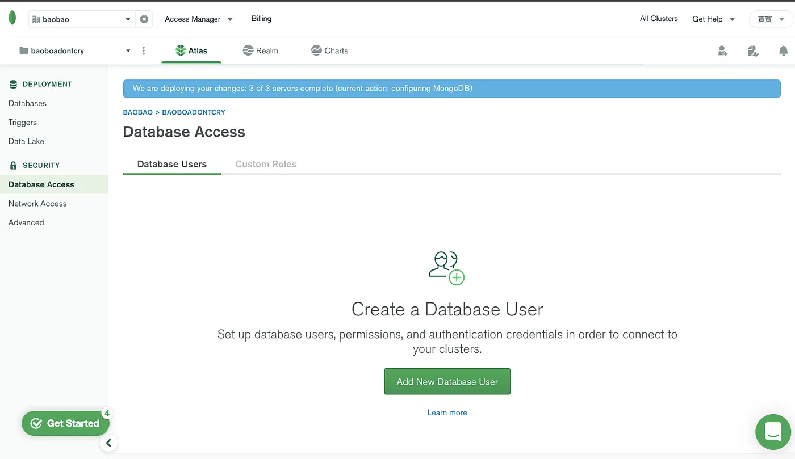Open the project activity feed icon

point(754,51)
